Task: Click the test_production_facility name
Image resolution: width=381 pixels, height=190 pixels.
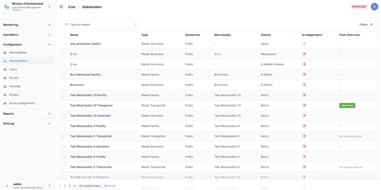Action: click(x=85, y=44)
